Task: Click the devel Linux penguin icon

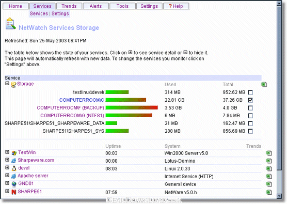Action: coord(14,168)
